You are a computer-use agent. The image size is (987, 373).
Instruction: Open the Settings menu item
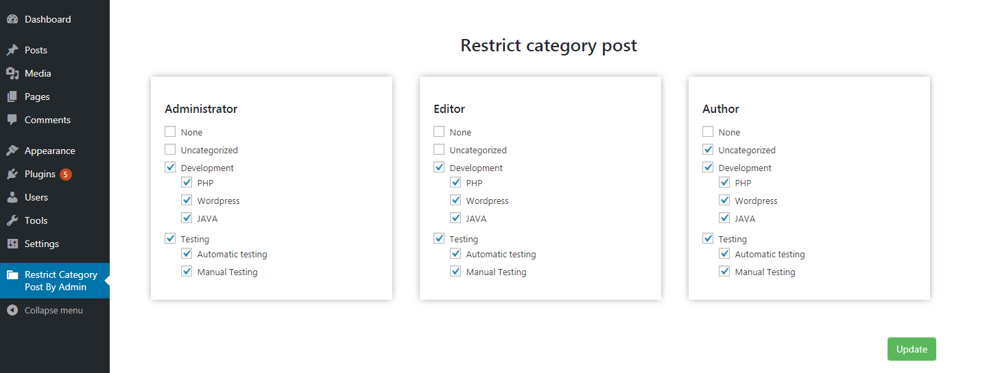click(x=55, y=244)
